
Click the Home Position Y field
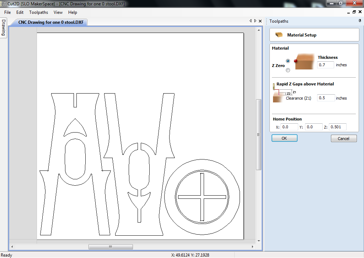pos(314,127)
